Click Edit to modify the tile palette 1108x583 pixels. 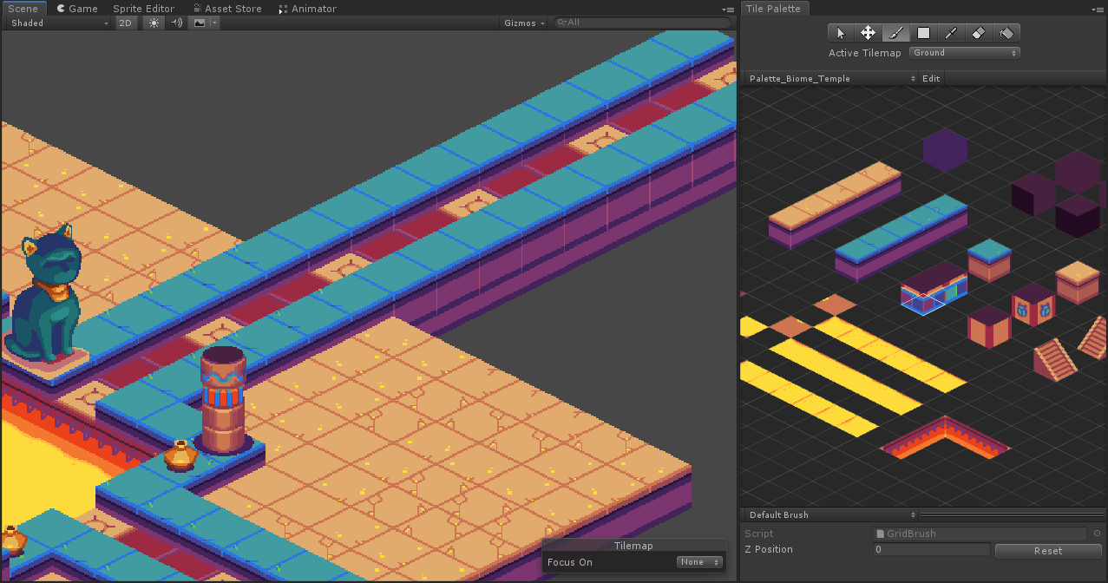point(930,78)
